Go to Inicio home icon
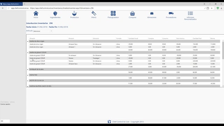The height and width of the screenshot is (126, 224). (x=36, y=13)
